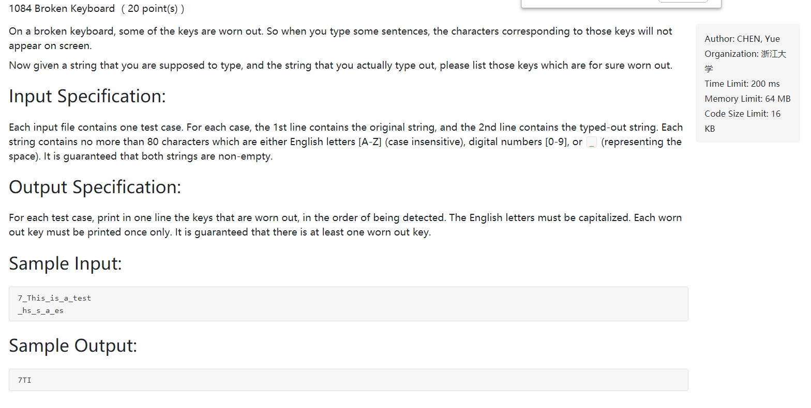Click the '( 20 point(s) )' score label
This screenshot has width=811, height=408.
coord(153,9)
